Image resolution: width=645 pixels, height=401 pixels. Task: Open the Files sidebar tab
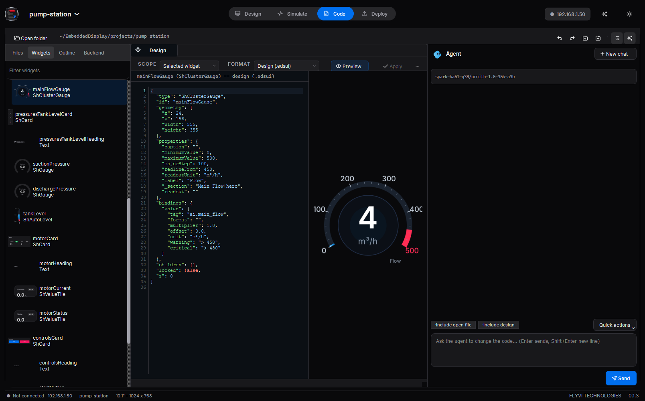point(18,53)
